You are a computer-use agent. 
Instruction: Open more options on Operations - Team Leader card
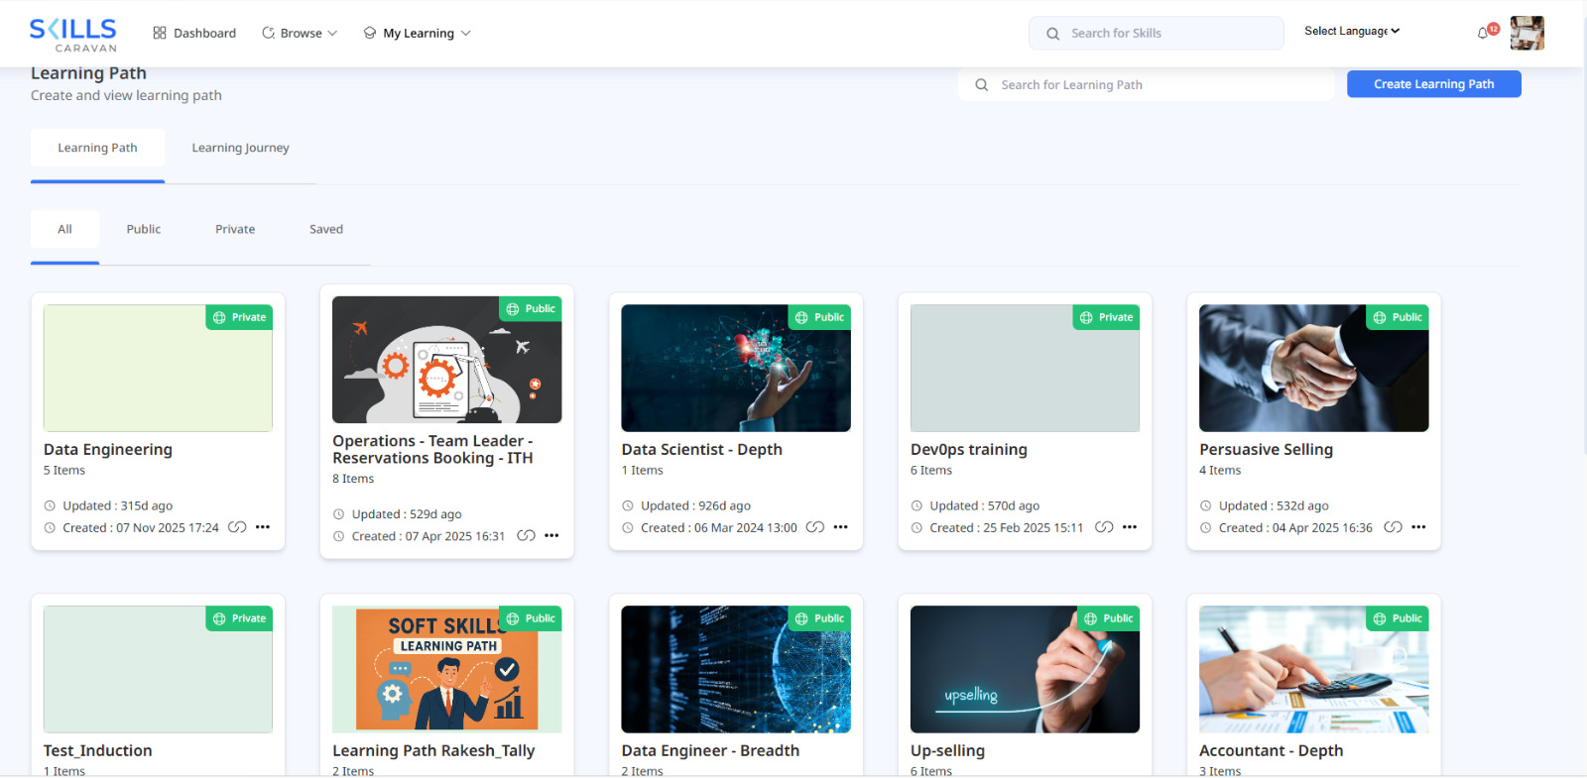tap(551, 536)
